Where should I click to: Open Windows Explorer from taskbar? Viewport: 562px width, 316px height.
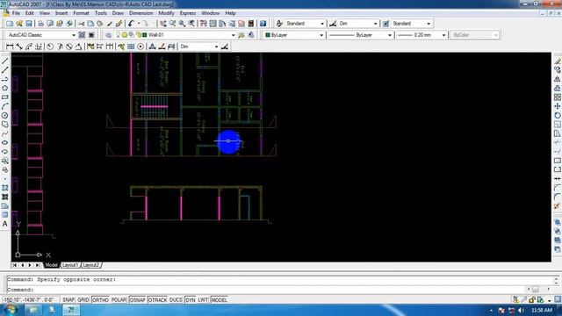pyautogui.click(x=33, y=310)
